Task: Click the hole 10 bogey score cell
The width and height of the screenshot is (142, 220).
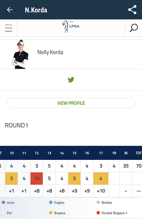Action: (11, 179)
